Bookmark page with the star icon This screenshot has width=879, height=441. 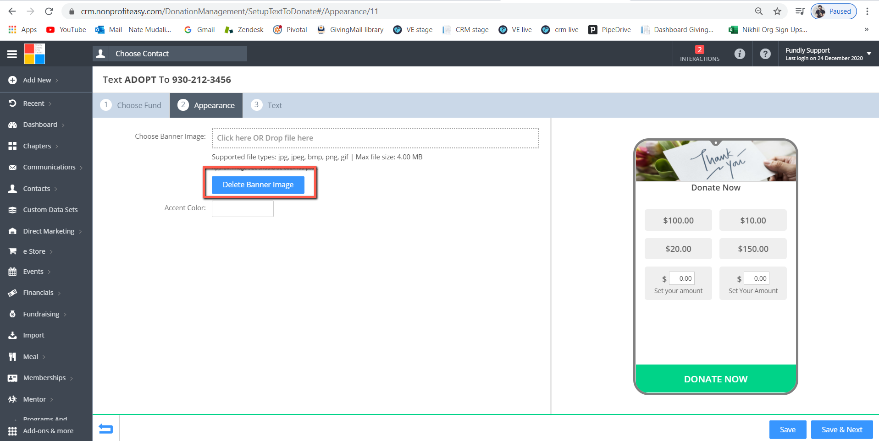point(777,11)
